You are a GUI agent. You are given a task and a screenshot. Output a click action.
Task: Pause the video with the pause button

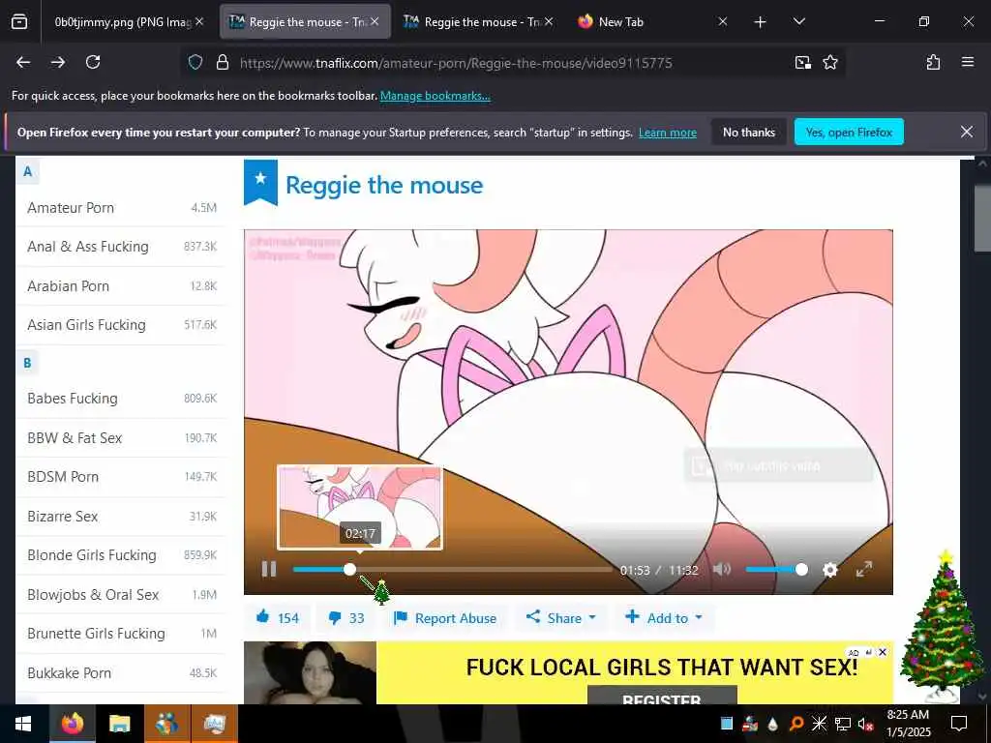(269, 569)
